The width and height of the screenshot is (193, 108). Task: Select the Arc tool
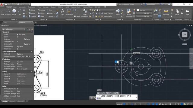(20, 12)
